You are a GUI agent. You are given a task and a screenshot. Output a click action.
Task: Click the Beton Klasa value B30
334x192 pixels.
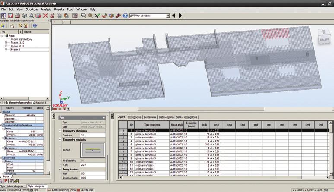pos(27,132)
